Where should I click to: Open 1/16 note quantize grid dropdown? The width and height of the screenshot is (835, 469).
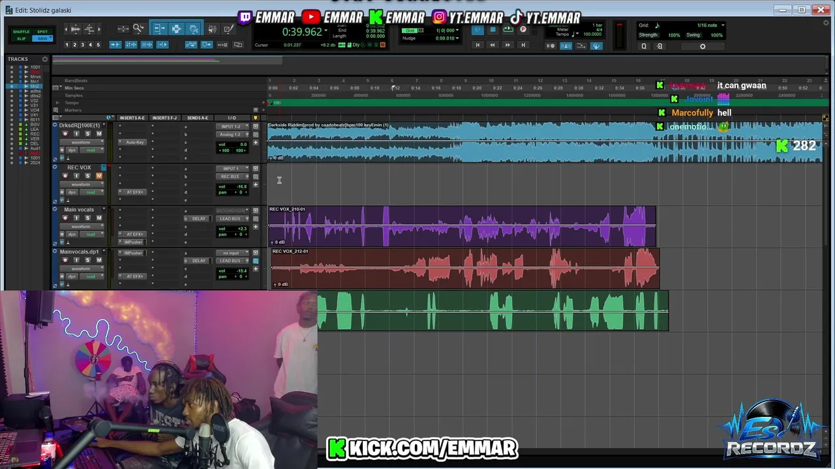tap(723, 25)
